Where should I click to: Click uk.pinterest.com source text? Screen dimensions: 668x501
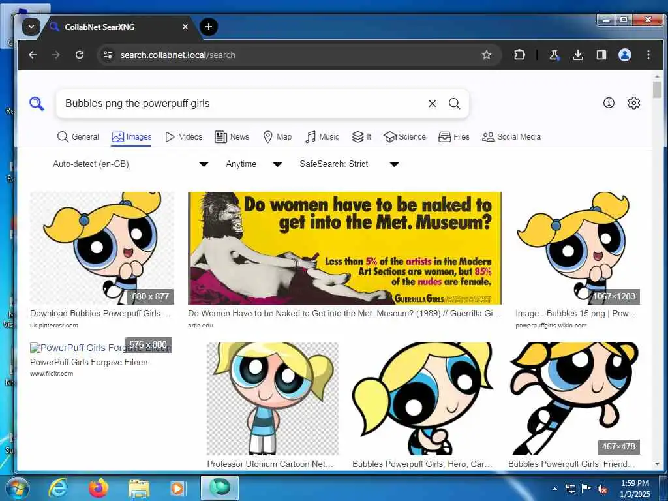click(54, 325)
